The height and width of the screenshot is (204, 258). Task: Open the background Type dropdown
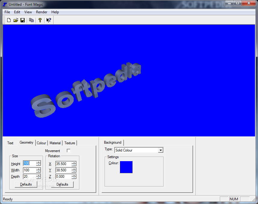point(161,150)
